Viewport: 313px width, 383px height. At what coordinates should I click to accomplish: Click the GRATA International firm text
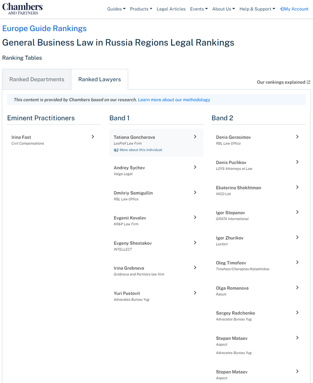[x=232, y=219]
